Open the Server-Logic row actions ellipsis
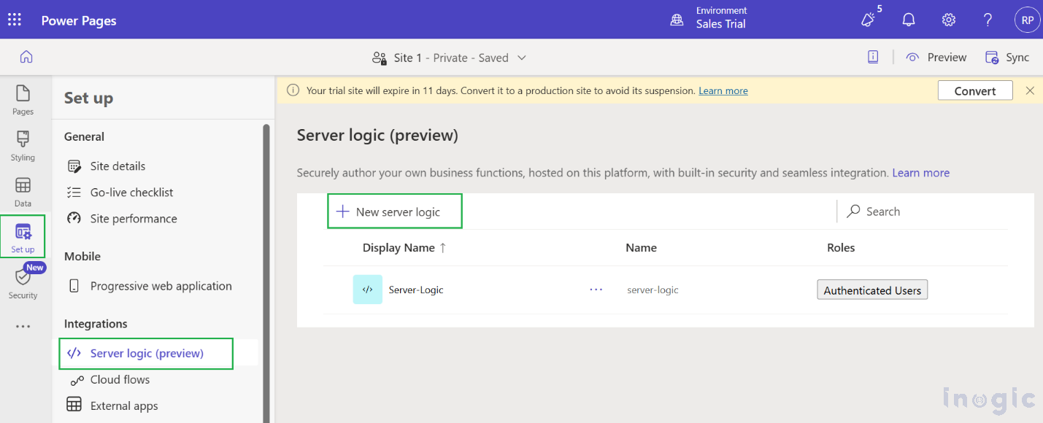 pos(596,290)
